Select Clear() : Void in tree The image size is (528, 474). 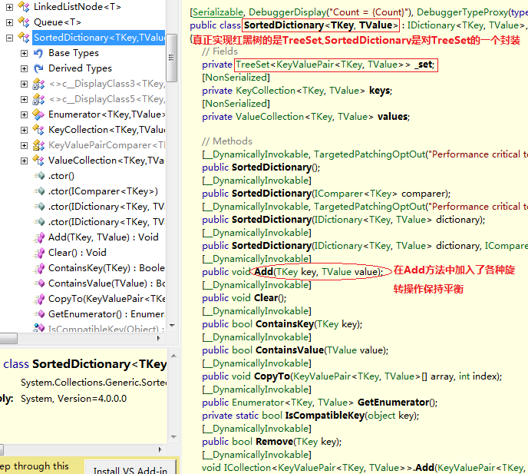click(77, 253)
